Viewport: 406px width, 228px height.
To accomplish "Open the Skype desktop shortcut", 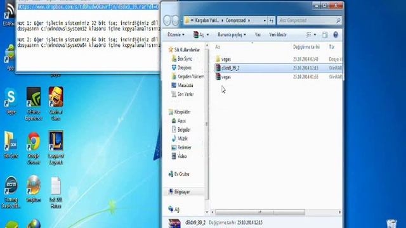I will [x=11, y=101].
